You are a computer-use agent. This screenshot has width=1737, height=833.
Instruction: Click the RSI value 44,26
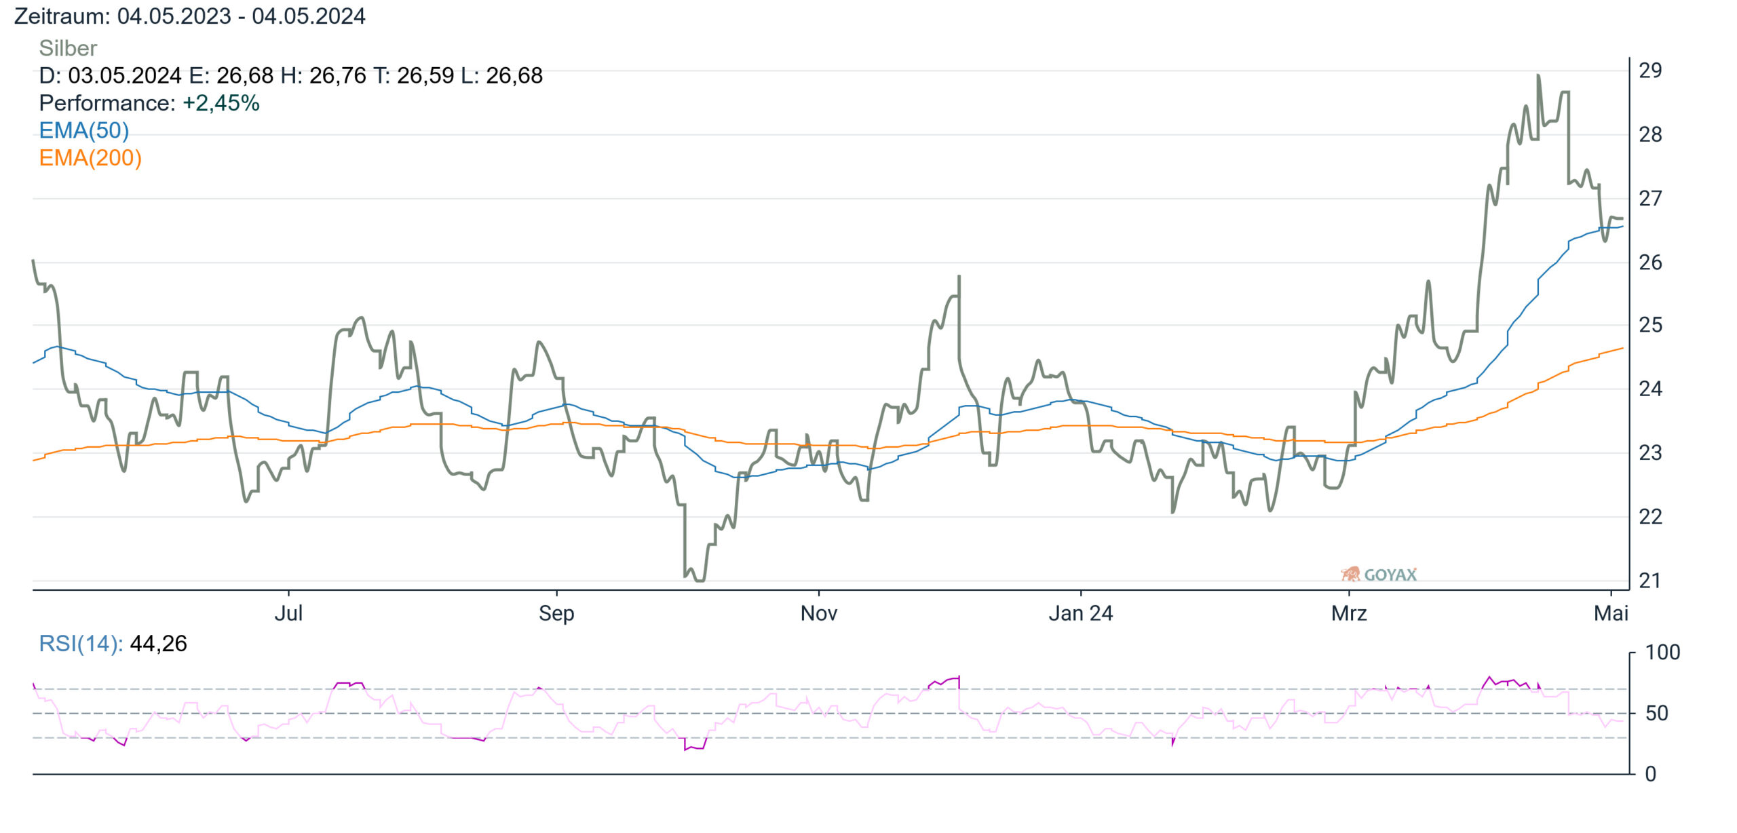(x=158, y=643)
